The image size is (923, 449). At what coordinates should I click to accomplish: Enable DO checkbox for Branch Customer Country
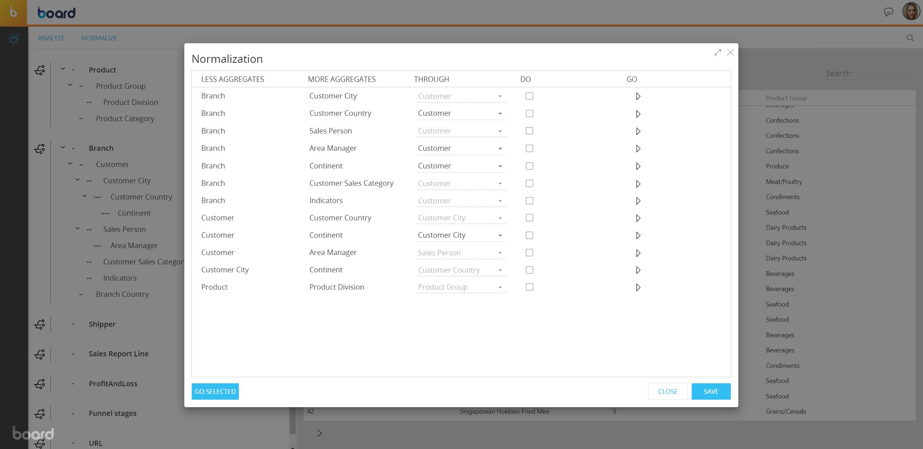[529, 114]
